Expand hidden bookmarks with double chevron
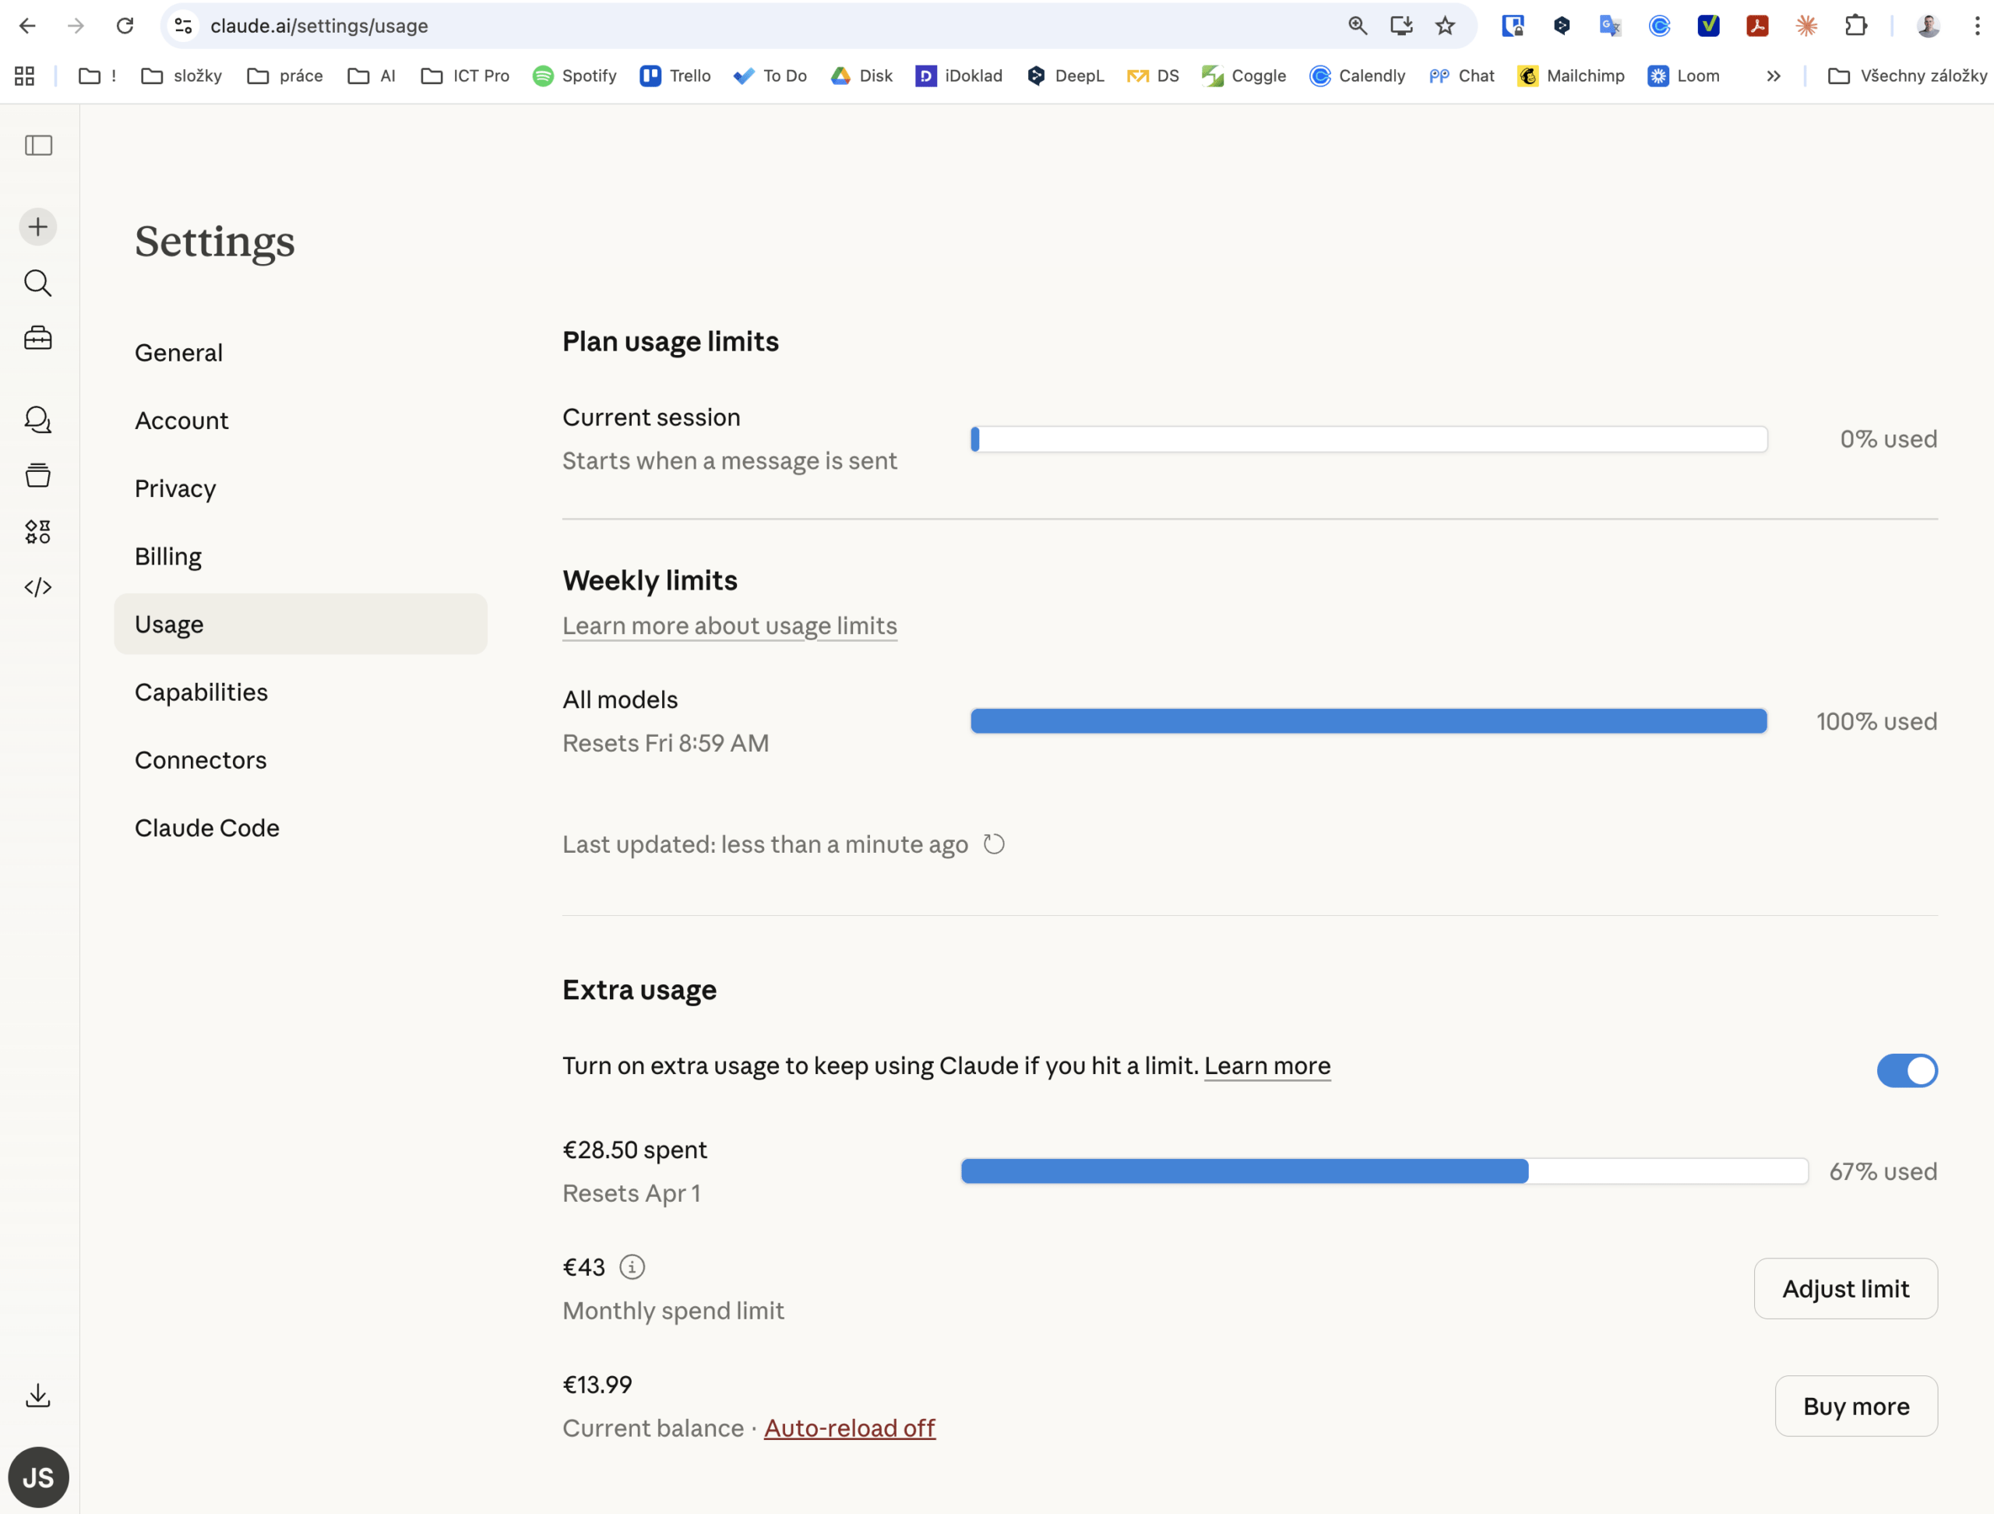 [x=1773, y=76]
